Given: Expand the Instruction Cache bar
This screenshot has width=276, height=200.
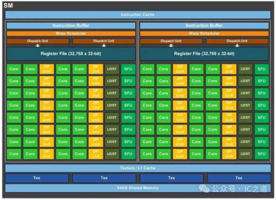Looking at the screenshot, I should tap(137, 15).
